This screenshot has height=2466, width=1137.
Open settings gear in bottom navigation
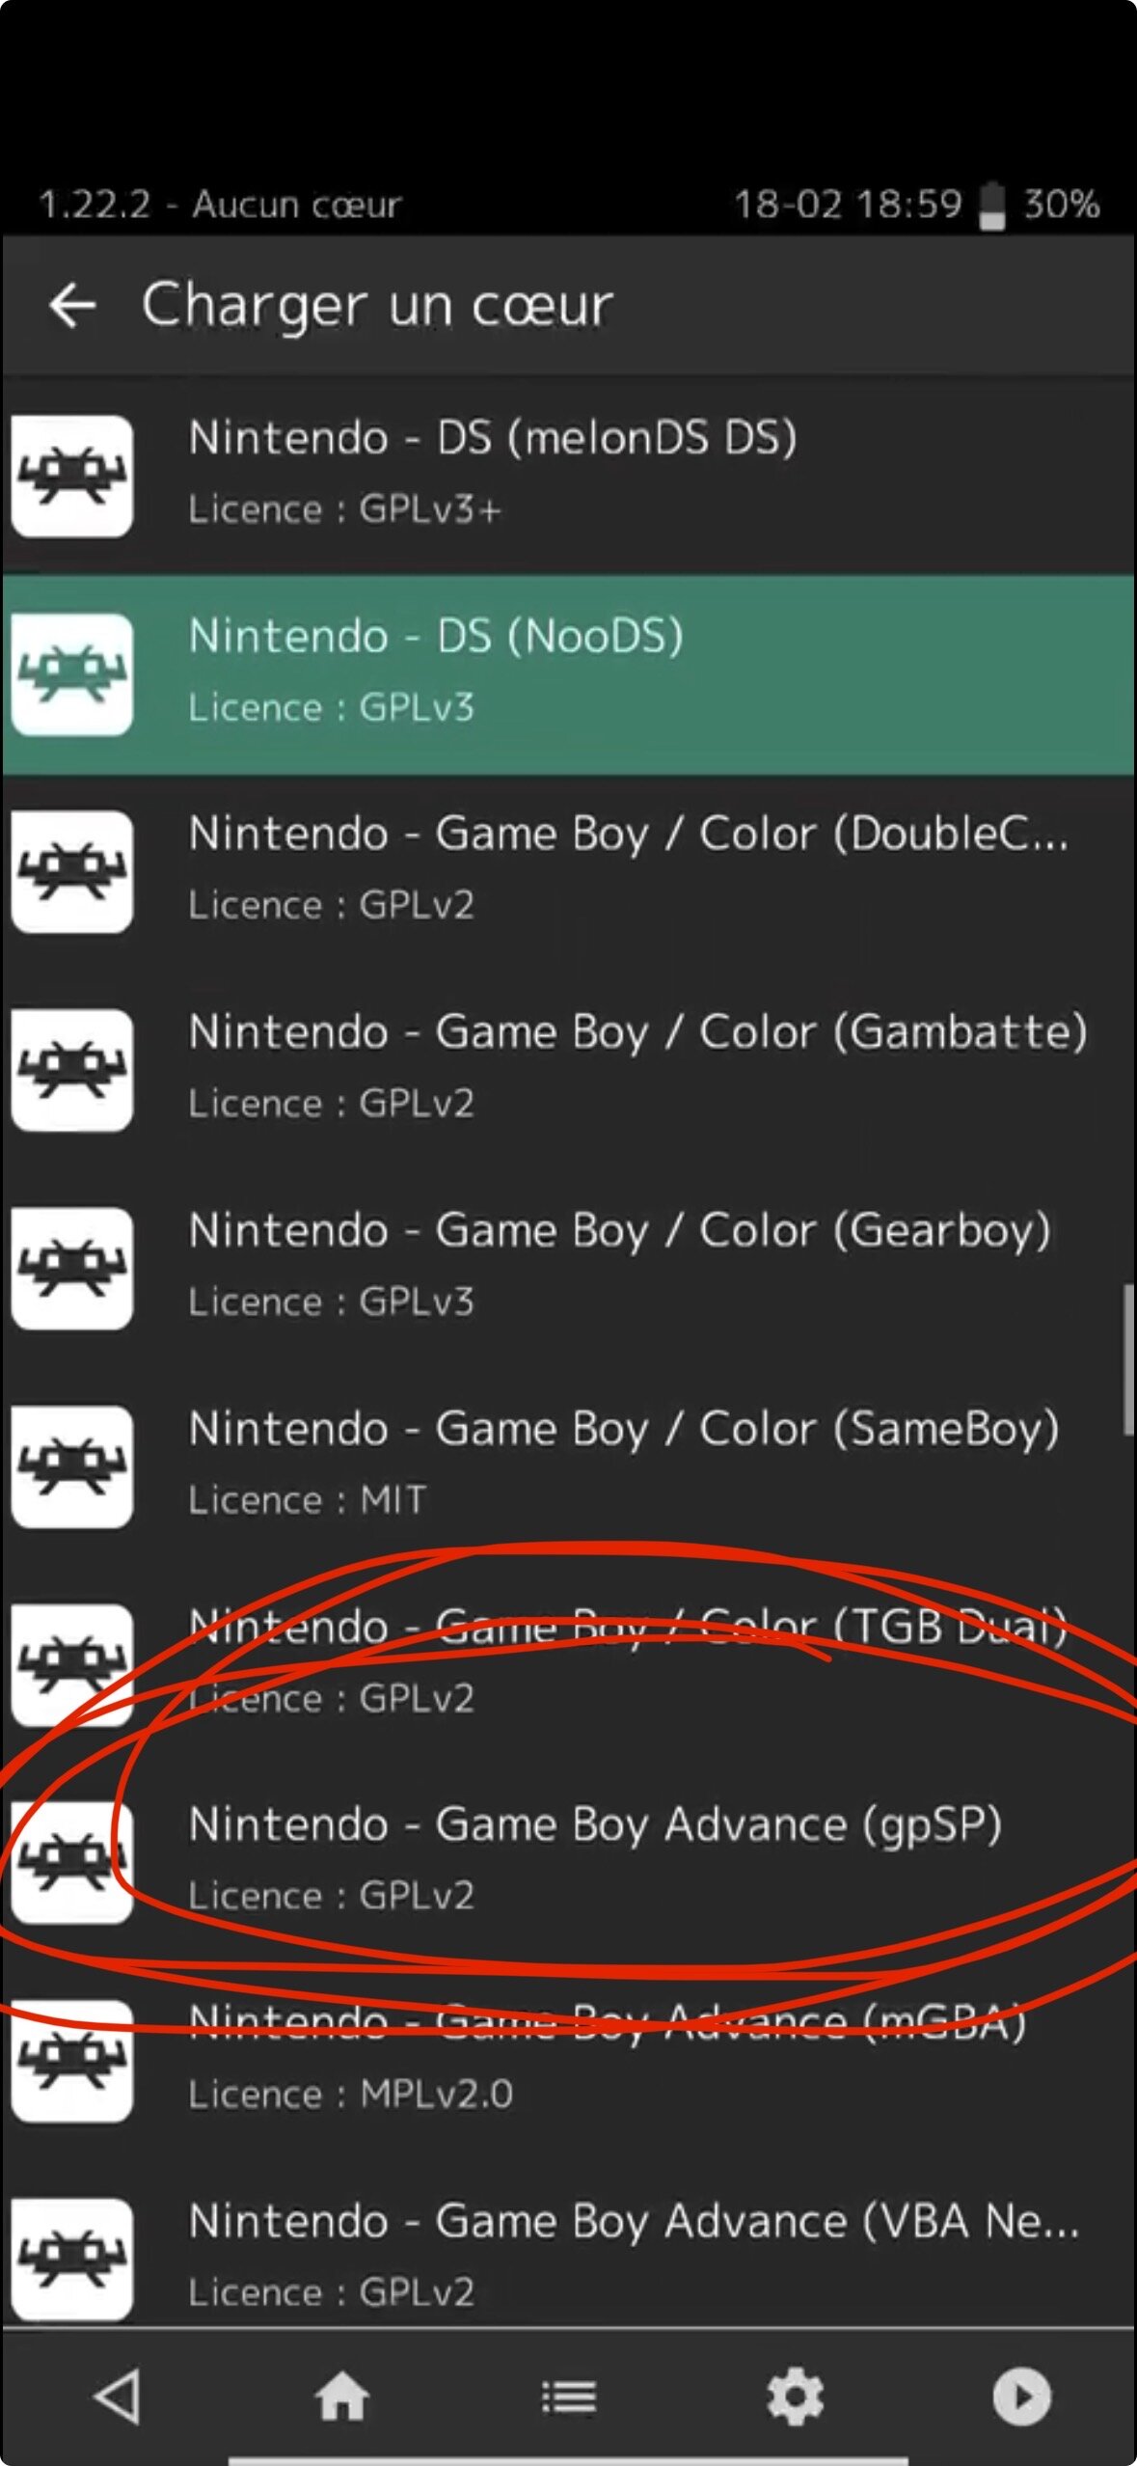(x=795, y=2396)
